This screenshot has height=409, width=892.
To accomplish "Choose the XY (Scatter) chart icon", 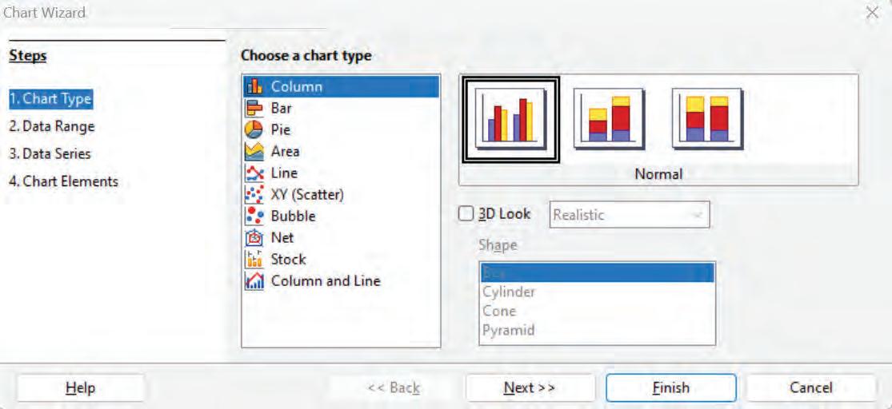I will [254, 194].
